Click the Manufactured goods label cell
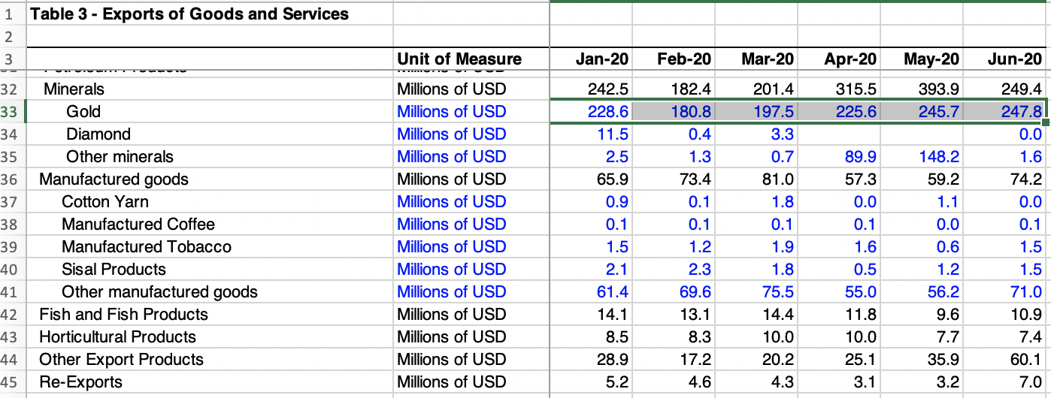1051x398 pixels. click(x=114, y=179)
